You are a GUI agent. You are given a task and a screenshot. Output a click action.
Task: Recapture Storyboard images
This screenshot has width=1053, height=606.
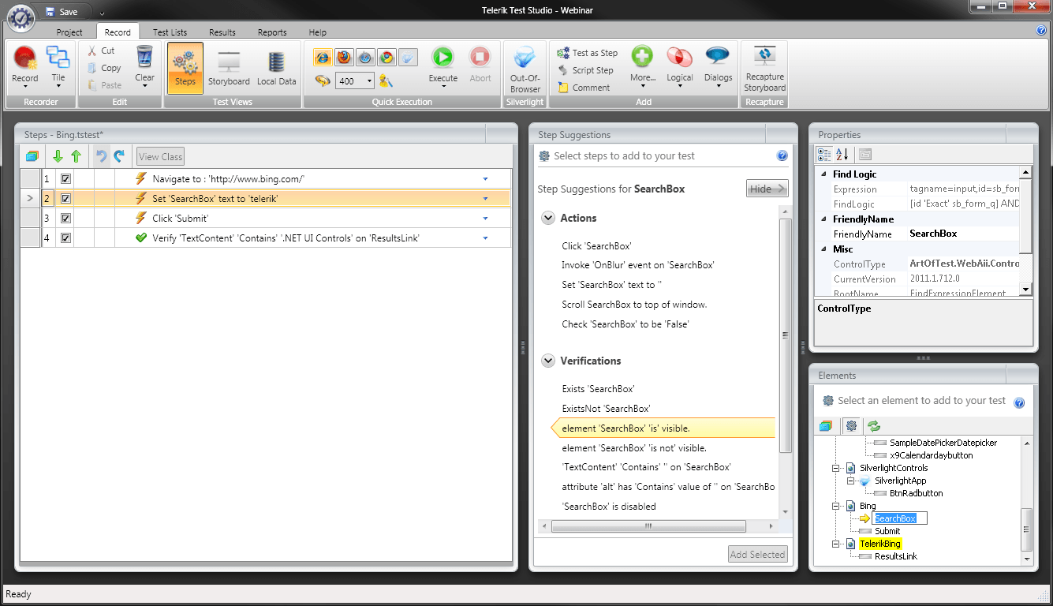[764, 68]
